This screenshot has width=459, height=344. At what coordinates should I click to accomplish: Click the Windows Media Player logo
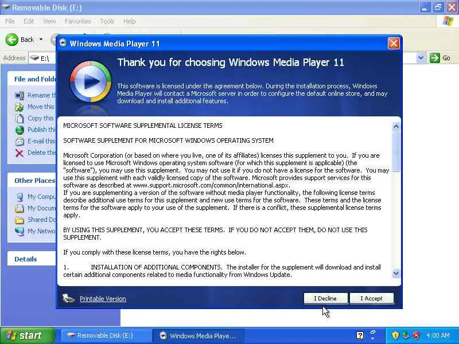(x=91, y=81)
